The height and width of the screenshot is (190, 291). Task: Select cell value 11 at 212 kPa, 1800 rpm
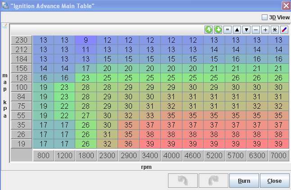point(86,49)
